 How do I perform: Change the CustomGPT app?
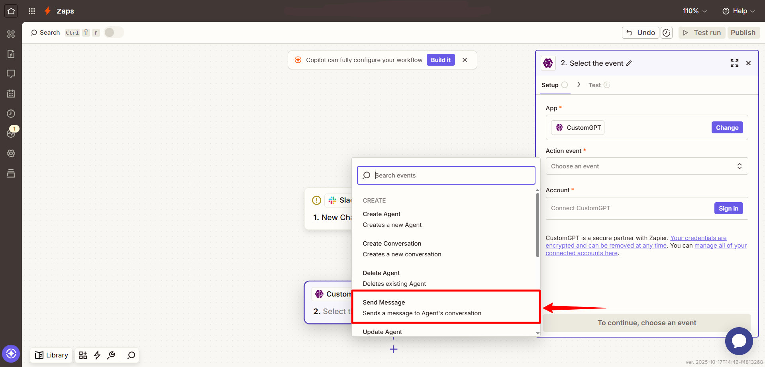(727, 128)
